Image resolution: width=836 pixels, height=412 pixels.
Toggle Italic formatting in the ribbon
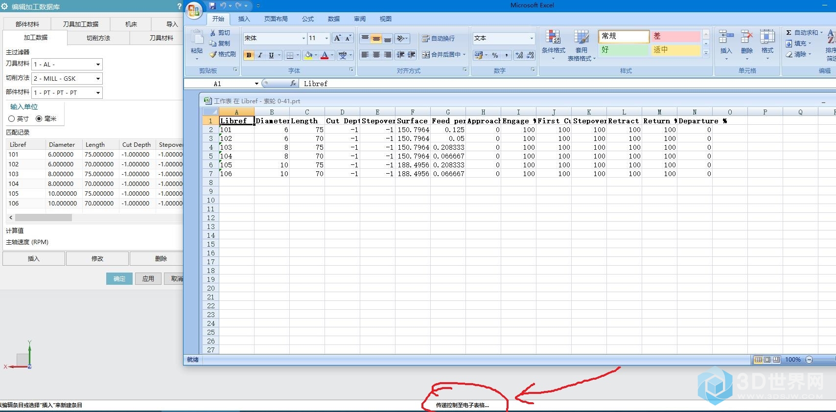(x=260, y=55)
